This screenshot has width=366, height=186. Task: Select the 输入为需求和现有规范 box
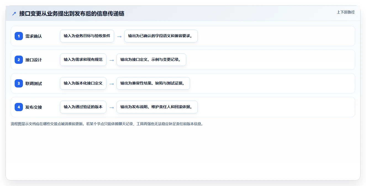click(x=83, y=60)
